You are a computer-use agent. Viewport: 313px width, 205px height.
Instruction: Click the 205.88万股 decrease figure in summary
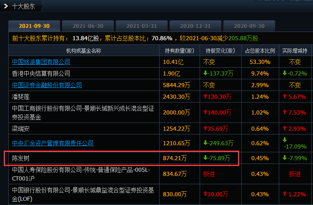point(243,38)
